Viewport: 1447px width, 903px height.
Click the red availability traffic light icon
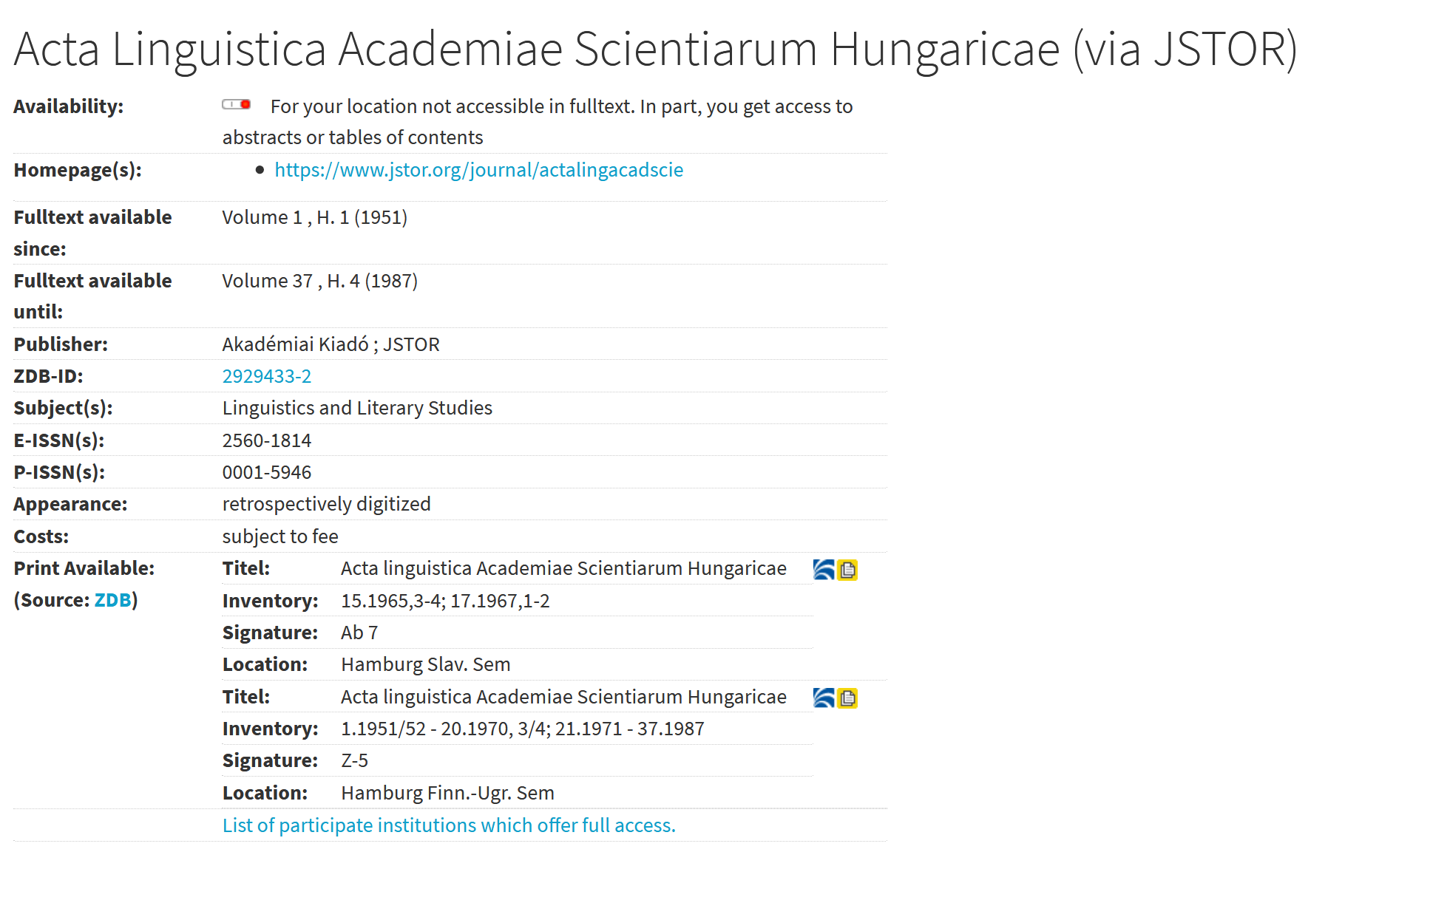pyautogui.click(x=237, y=105)
